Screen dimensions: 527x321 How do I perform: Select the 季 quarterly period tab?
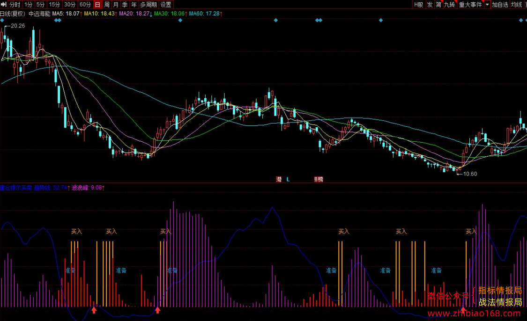point(125,4)
